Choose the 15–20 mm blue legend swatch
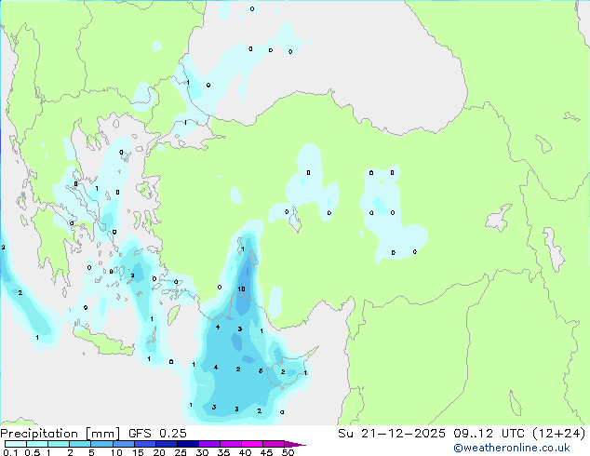Viewport: 590px width, 456px height. click(x=145, y=444)
